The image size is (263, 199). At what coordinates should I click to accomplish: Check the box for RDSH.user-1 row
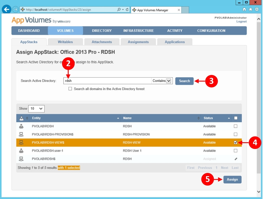point(236,151)
